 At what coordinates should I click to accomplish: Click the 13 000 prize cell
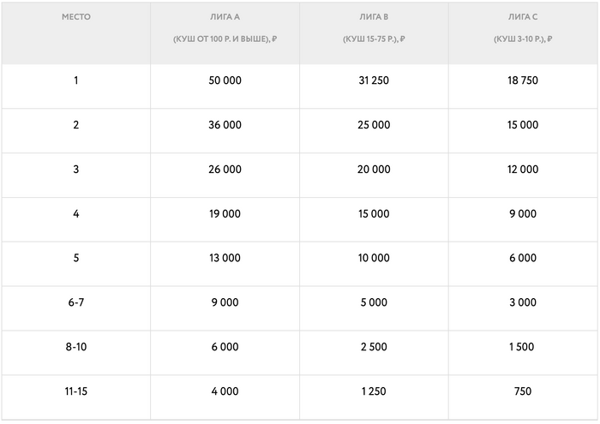(x=225, y=259)
